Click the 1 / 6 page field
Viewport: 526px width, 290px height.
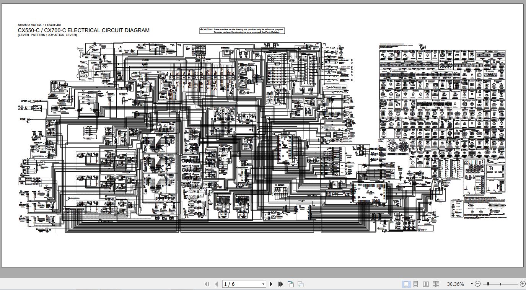(240, 284)
